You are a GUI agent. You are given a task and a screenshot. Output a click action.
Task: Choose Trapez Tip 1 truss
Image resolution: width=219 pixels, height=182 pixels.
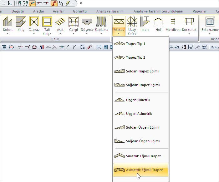coord(135,44)
